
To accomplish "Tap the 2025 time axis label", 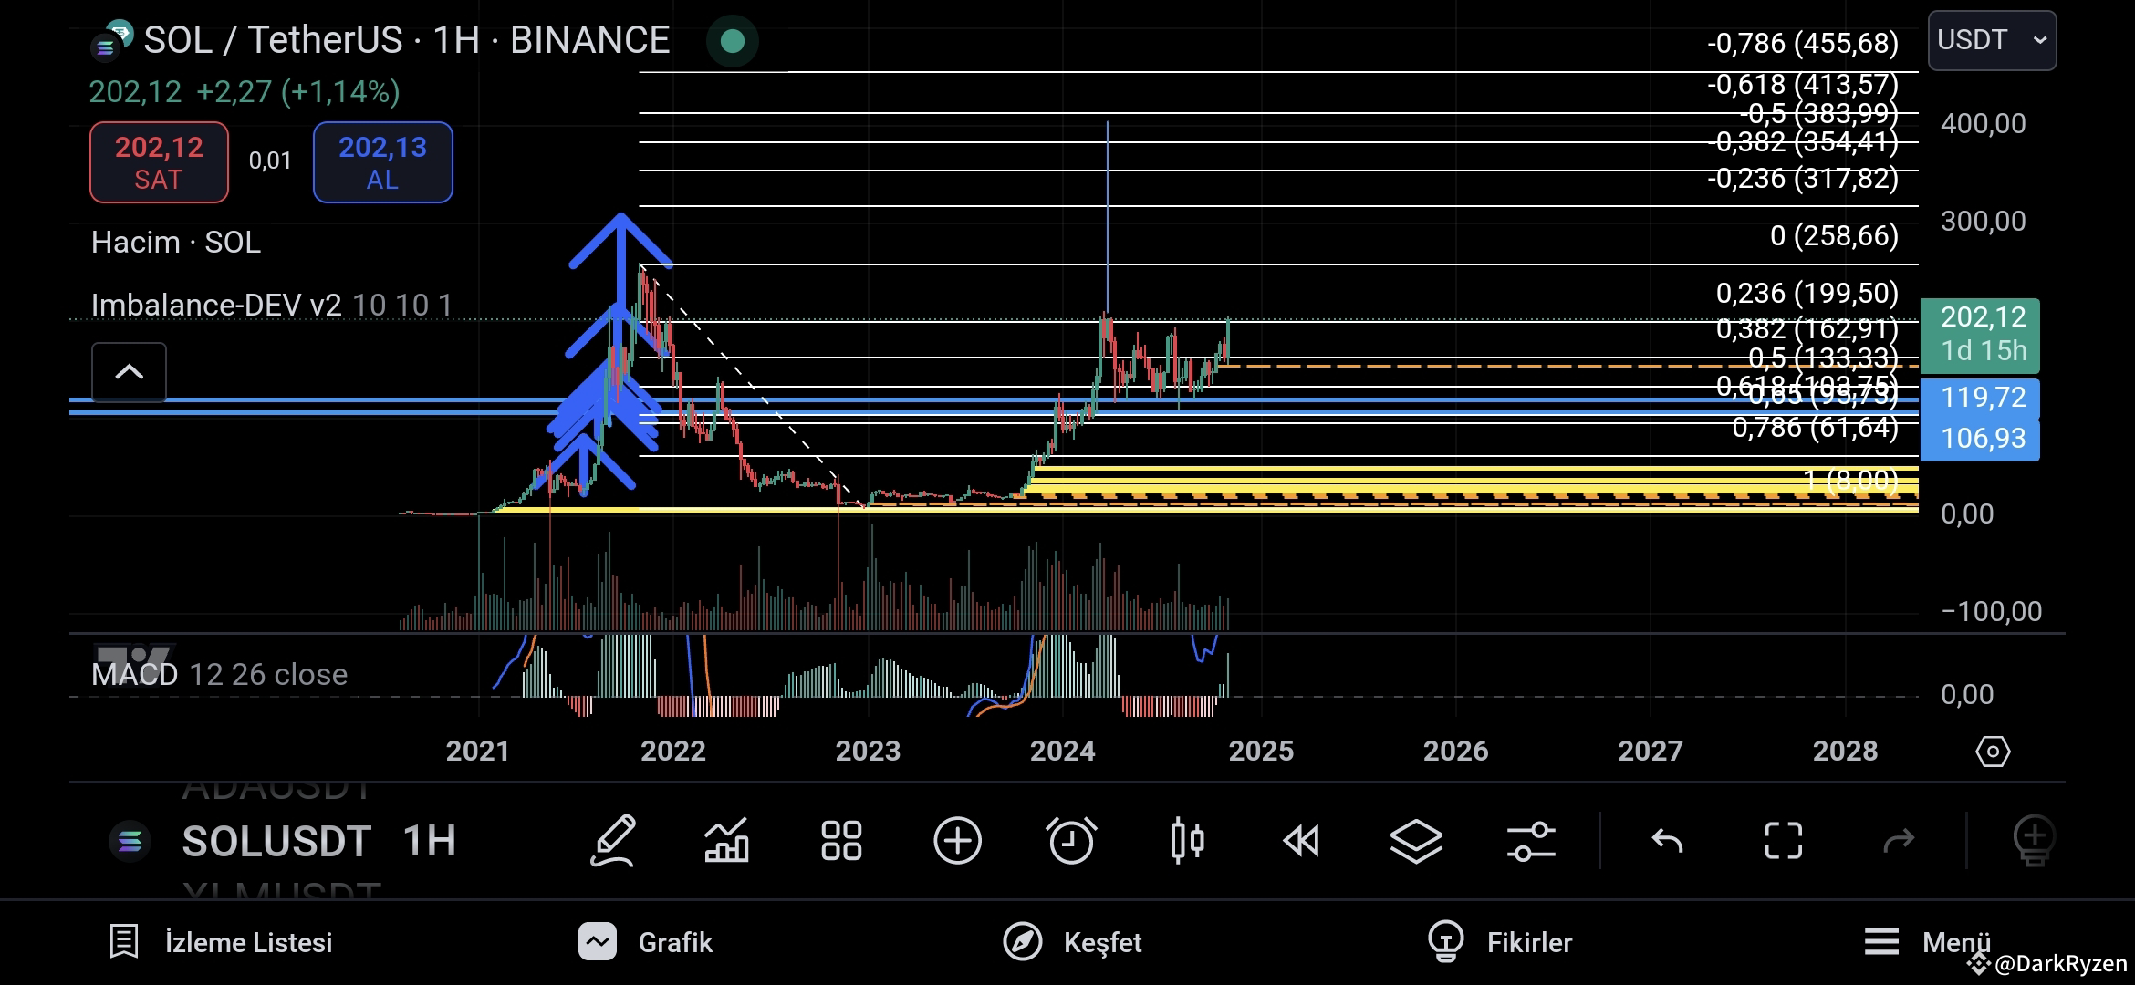I will click(1261, 751).
